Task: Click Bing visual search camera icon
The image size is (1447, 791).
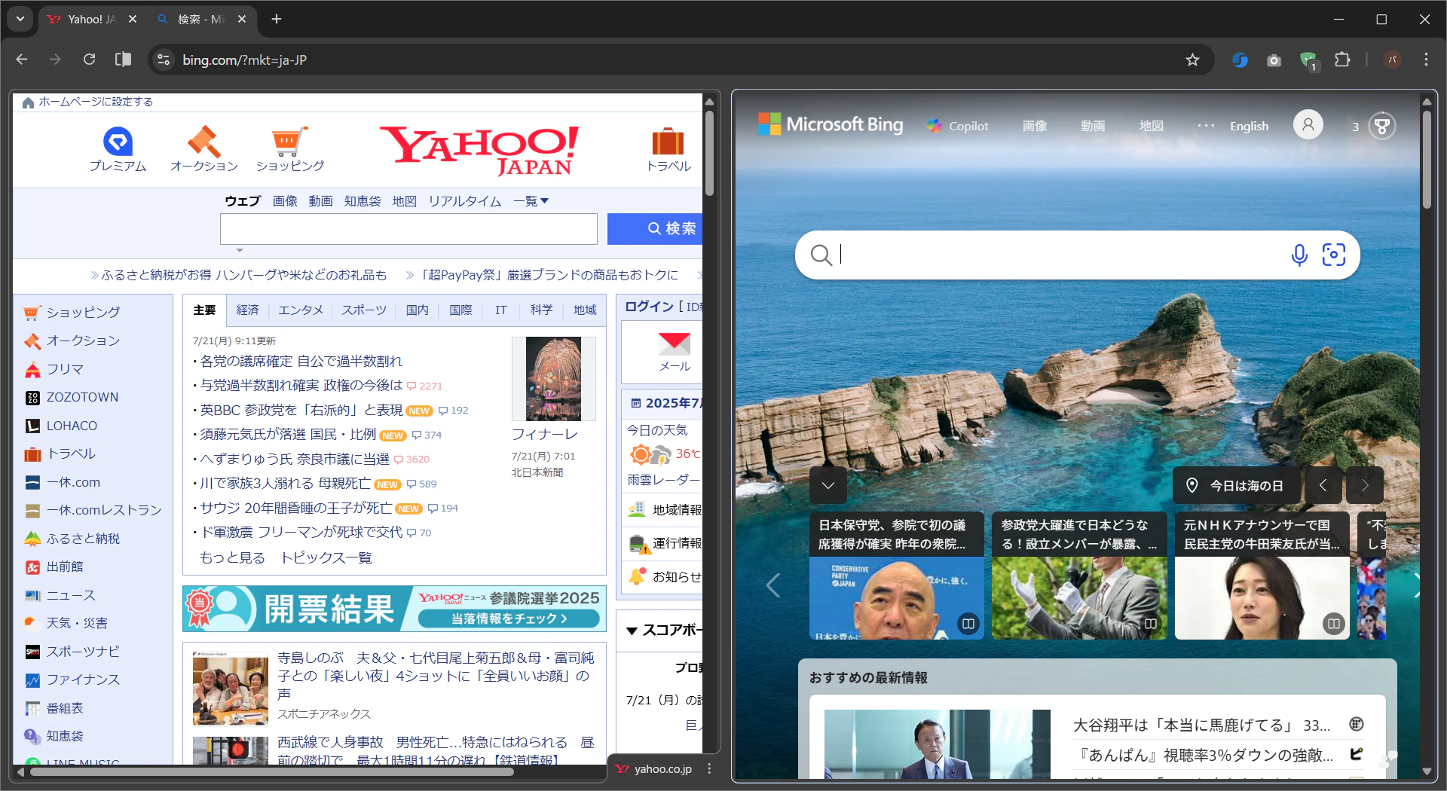Action: 1334,255
